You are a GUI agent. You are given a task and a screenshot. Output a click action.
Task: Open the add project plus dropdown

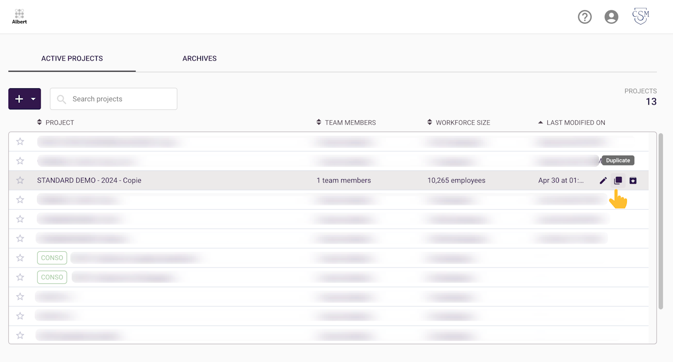click(x=25, y=99)
